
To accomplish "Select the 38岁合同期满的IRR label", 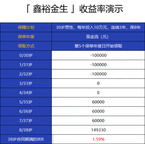I will point(26,139).
